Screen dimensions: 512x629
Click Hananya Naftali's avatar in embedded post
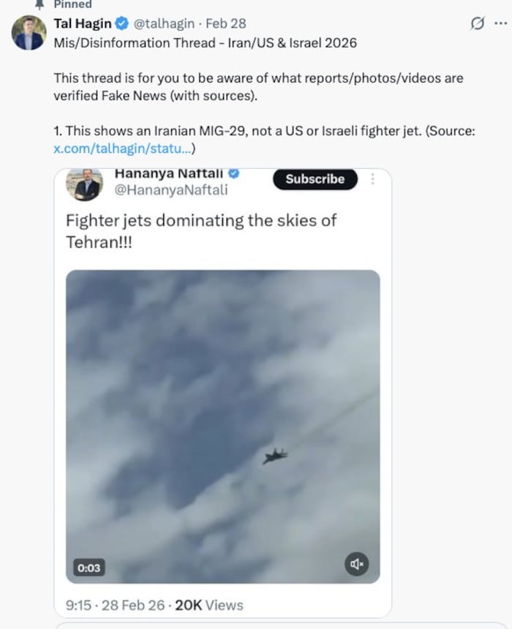(85, 184)
